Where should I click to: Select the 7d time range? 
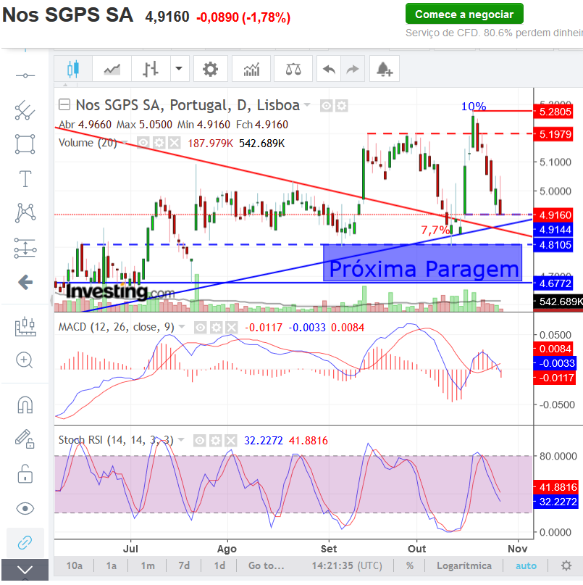point(184,565)
